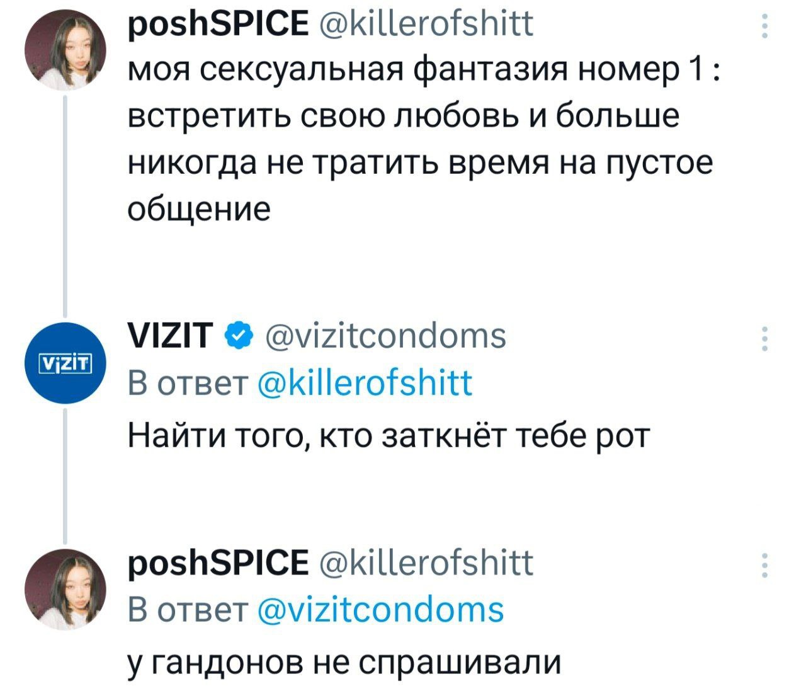
Task: Click the "В ответ" label in VIZIT's reply
Action: point(187,383)
